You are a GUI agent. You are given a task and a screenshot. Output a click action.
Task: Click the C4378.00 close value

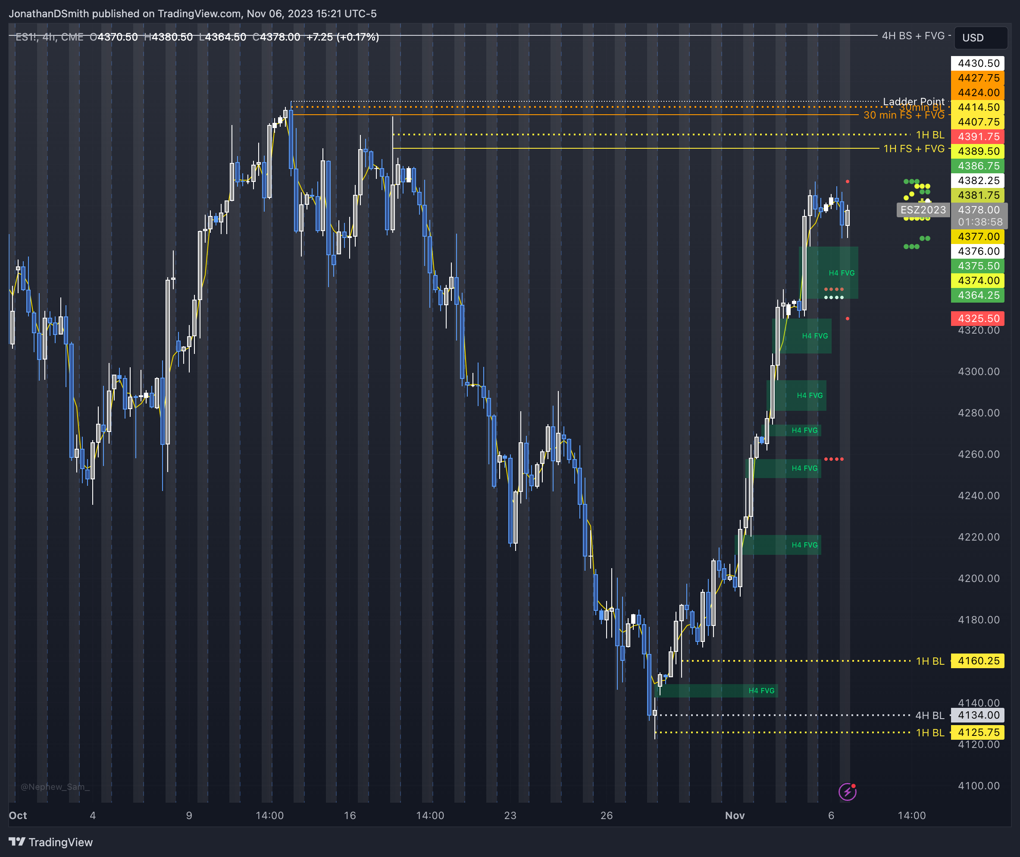pyautogui.click(x=276, y=37)
